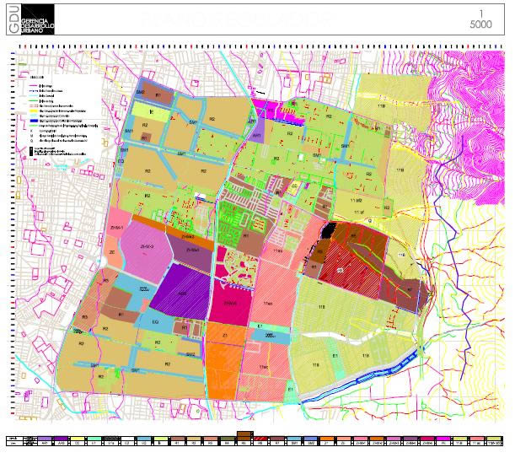Click the dark blue block symbol in map legend

[x=34, y=121]
